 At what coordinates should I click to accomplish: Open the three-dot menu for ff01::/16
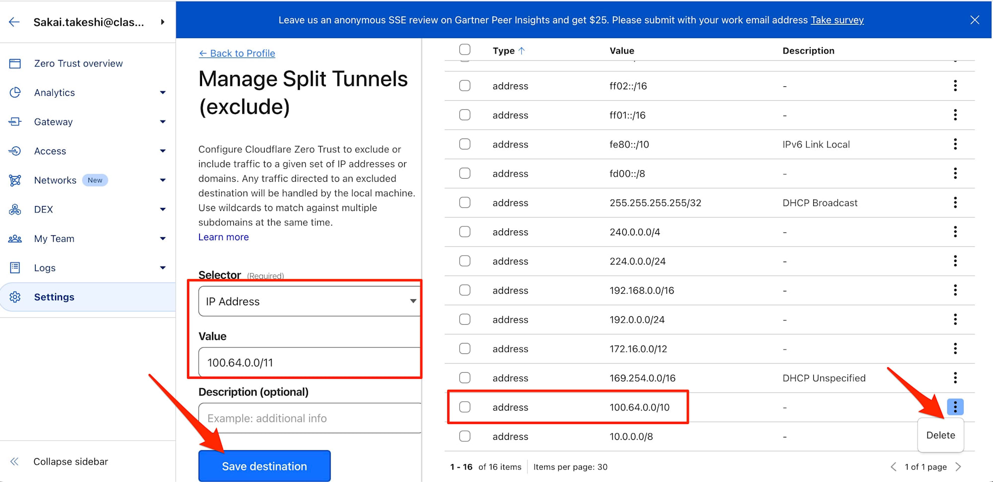955,115
